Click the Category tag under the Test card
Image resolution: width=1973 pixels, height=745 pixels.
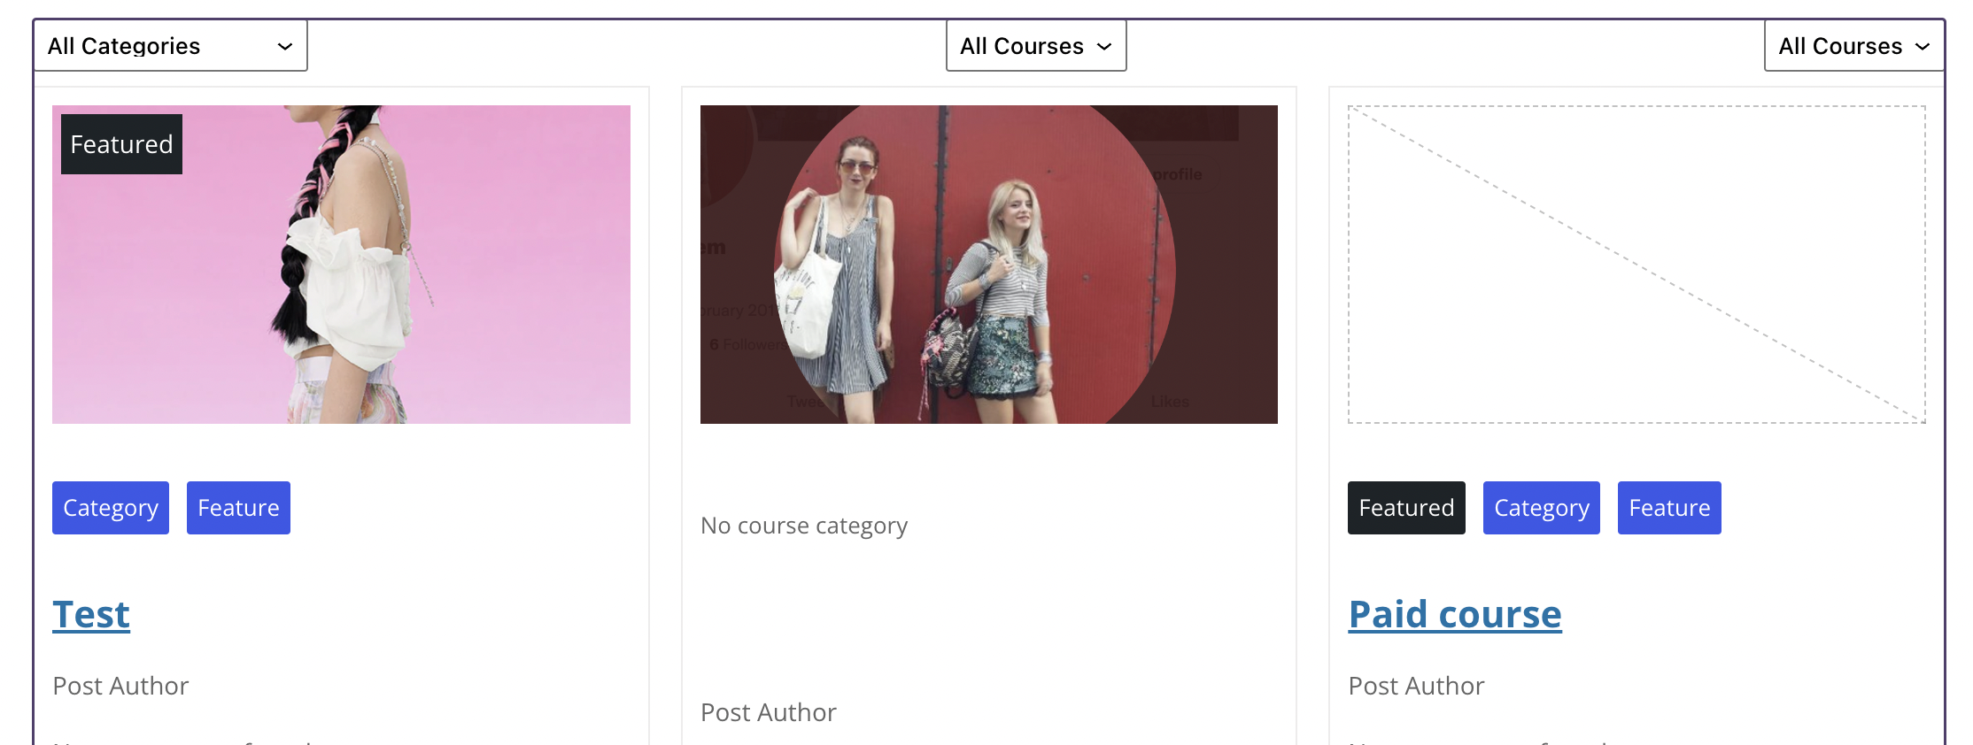(110, 508)
